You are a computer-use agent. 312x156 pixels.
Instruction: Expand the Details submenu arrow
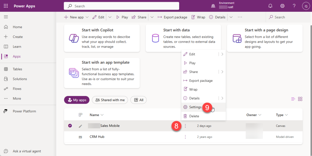pyautogui.click(x=222, y=98)
